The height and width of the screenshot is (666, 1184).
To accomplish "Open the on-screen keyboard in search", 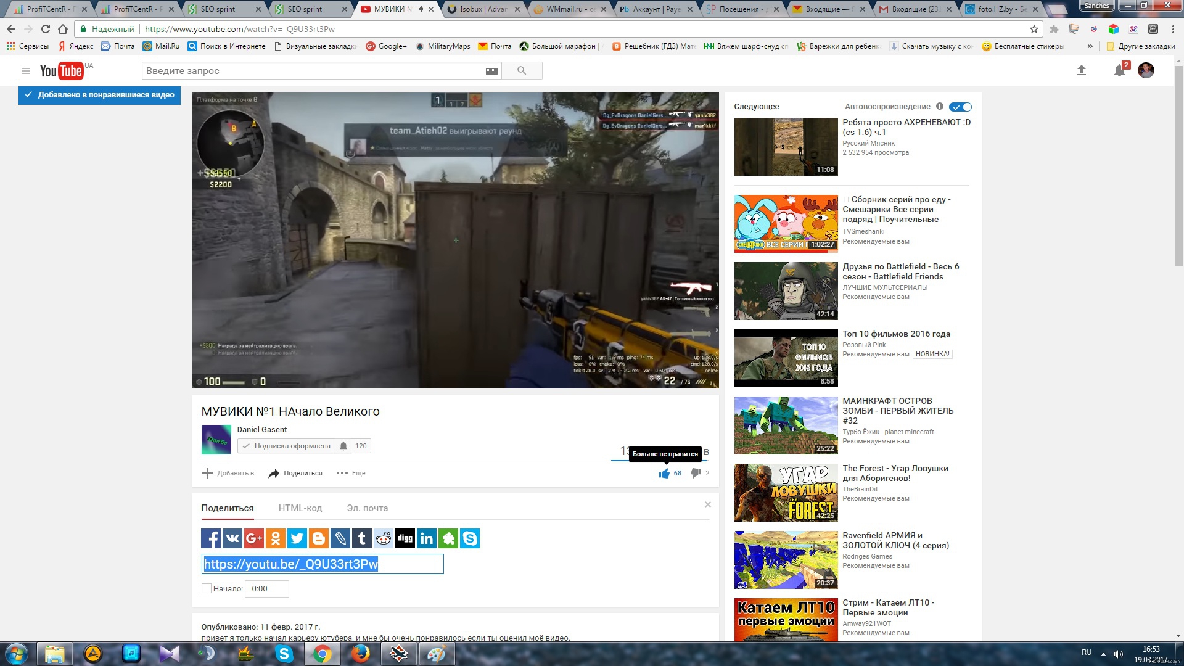I will [491, 71].
